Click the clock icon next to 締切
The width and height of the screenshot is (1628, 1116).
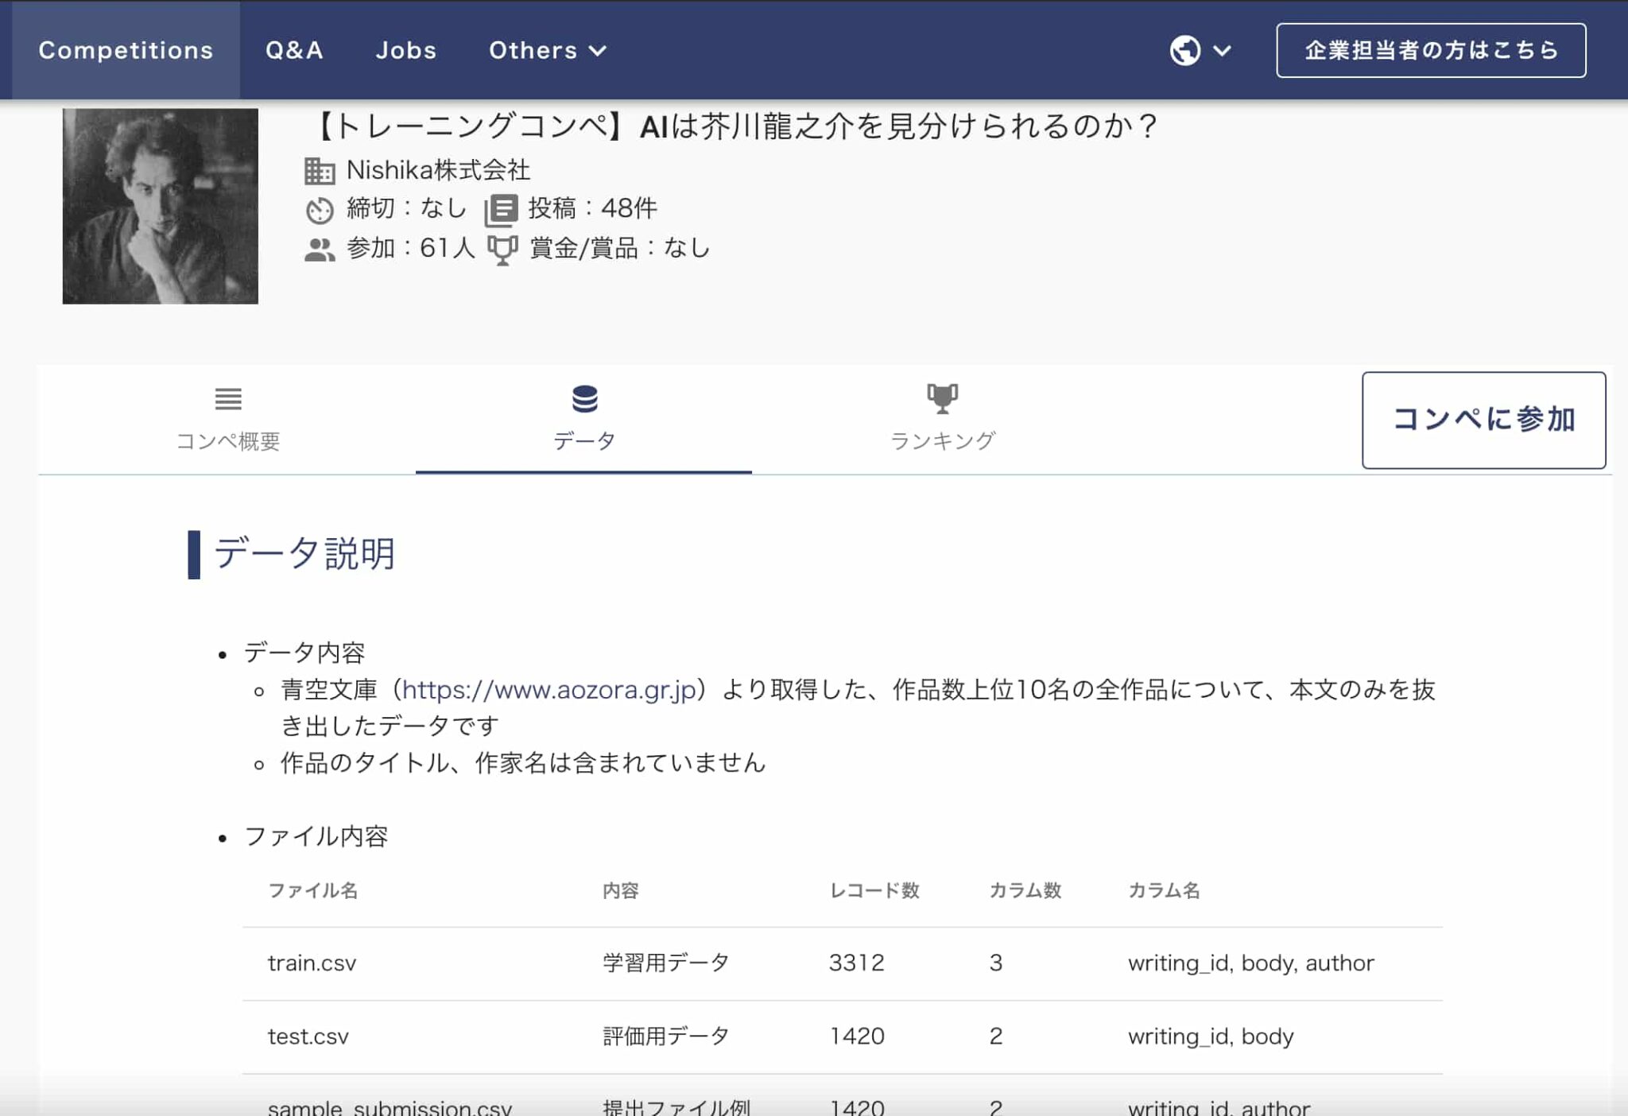pyautogui.click(x=320, y=208)
